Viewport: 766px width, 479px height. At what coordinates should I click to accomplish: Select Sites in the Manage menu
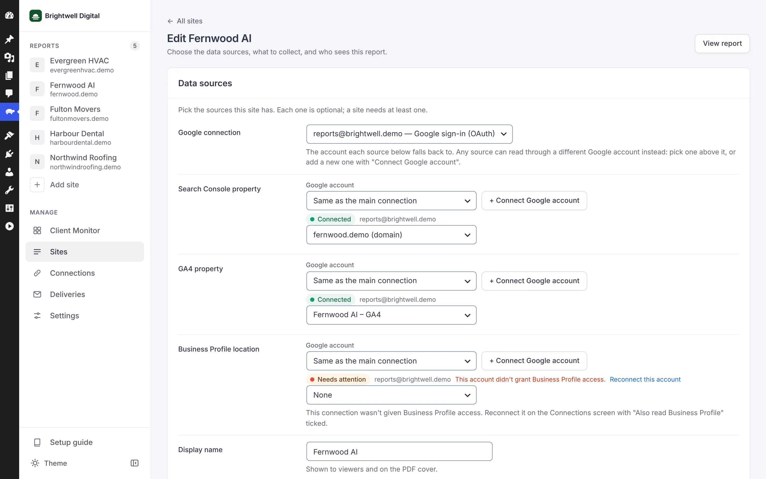click(85, 252)
